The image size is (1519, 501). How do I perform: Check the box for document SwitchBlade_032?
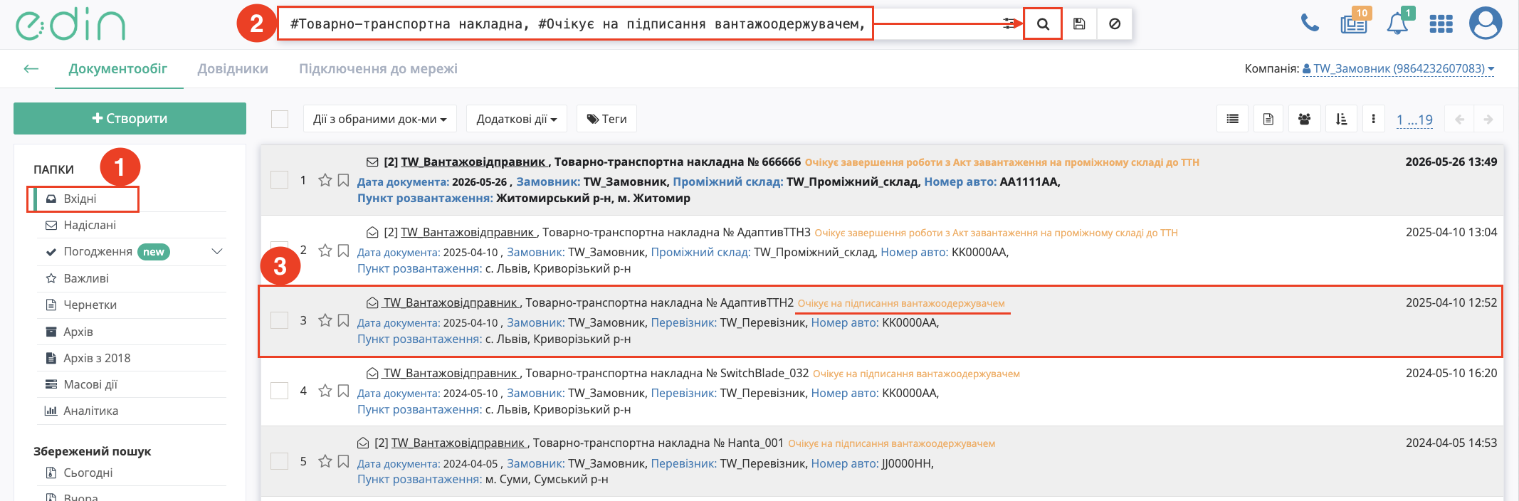pos(280,391)
